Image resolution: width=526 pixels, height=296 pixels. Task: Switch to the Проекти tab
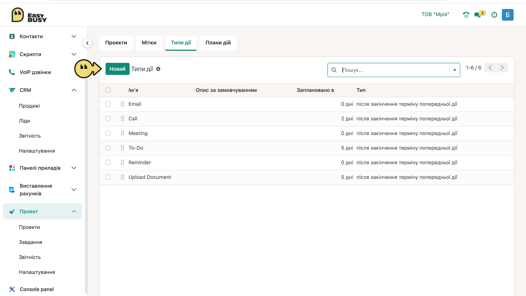(116, 43)
